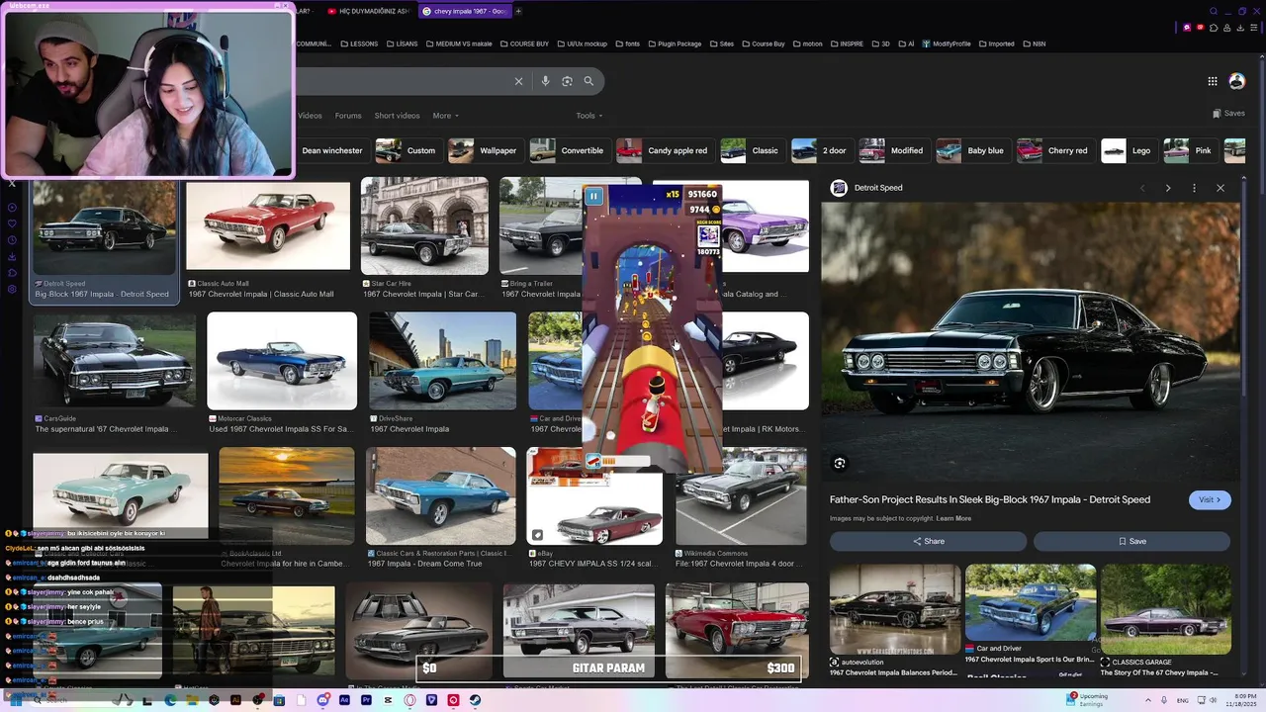Visit the Detroit Speed page
The image size is (1266, 712).
click(x=1210, y=499)
